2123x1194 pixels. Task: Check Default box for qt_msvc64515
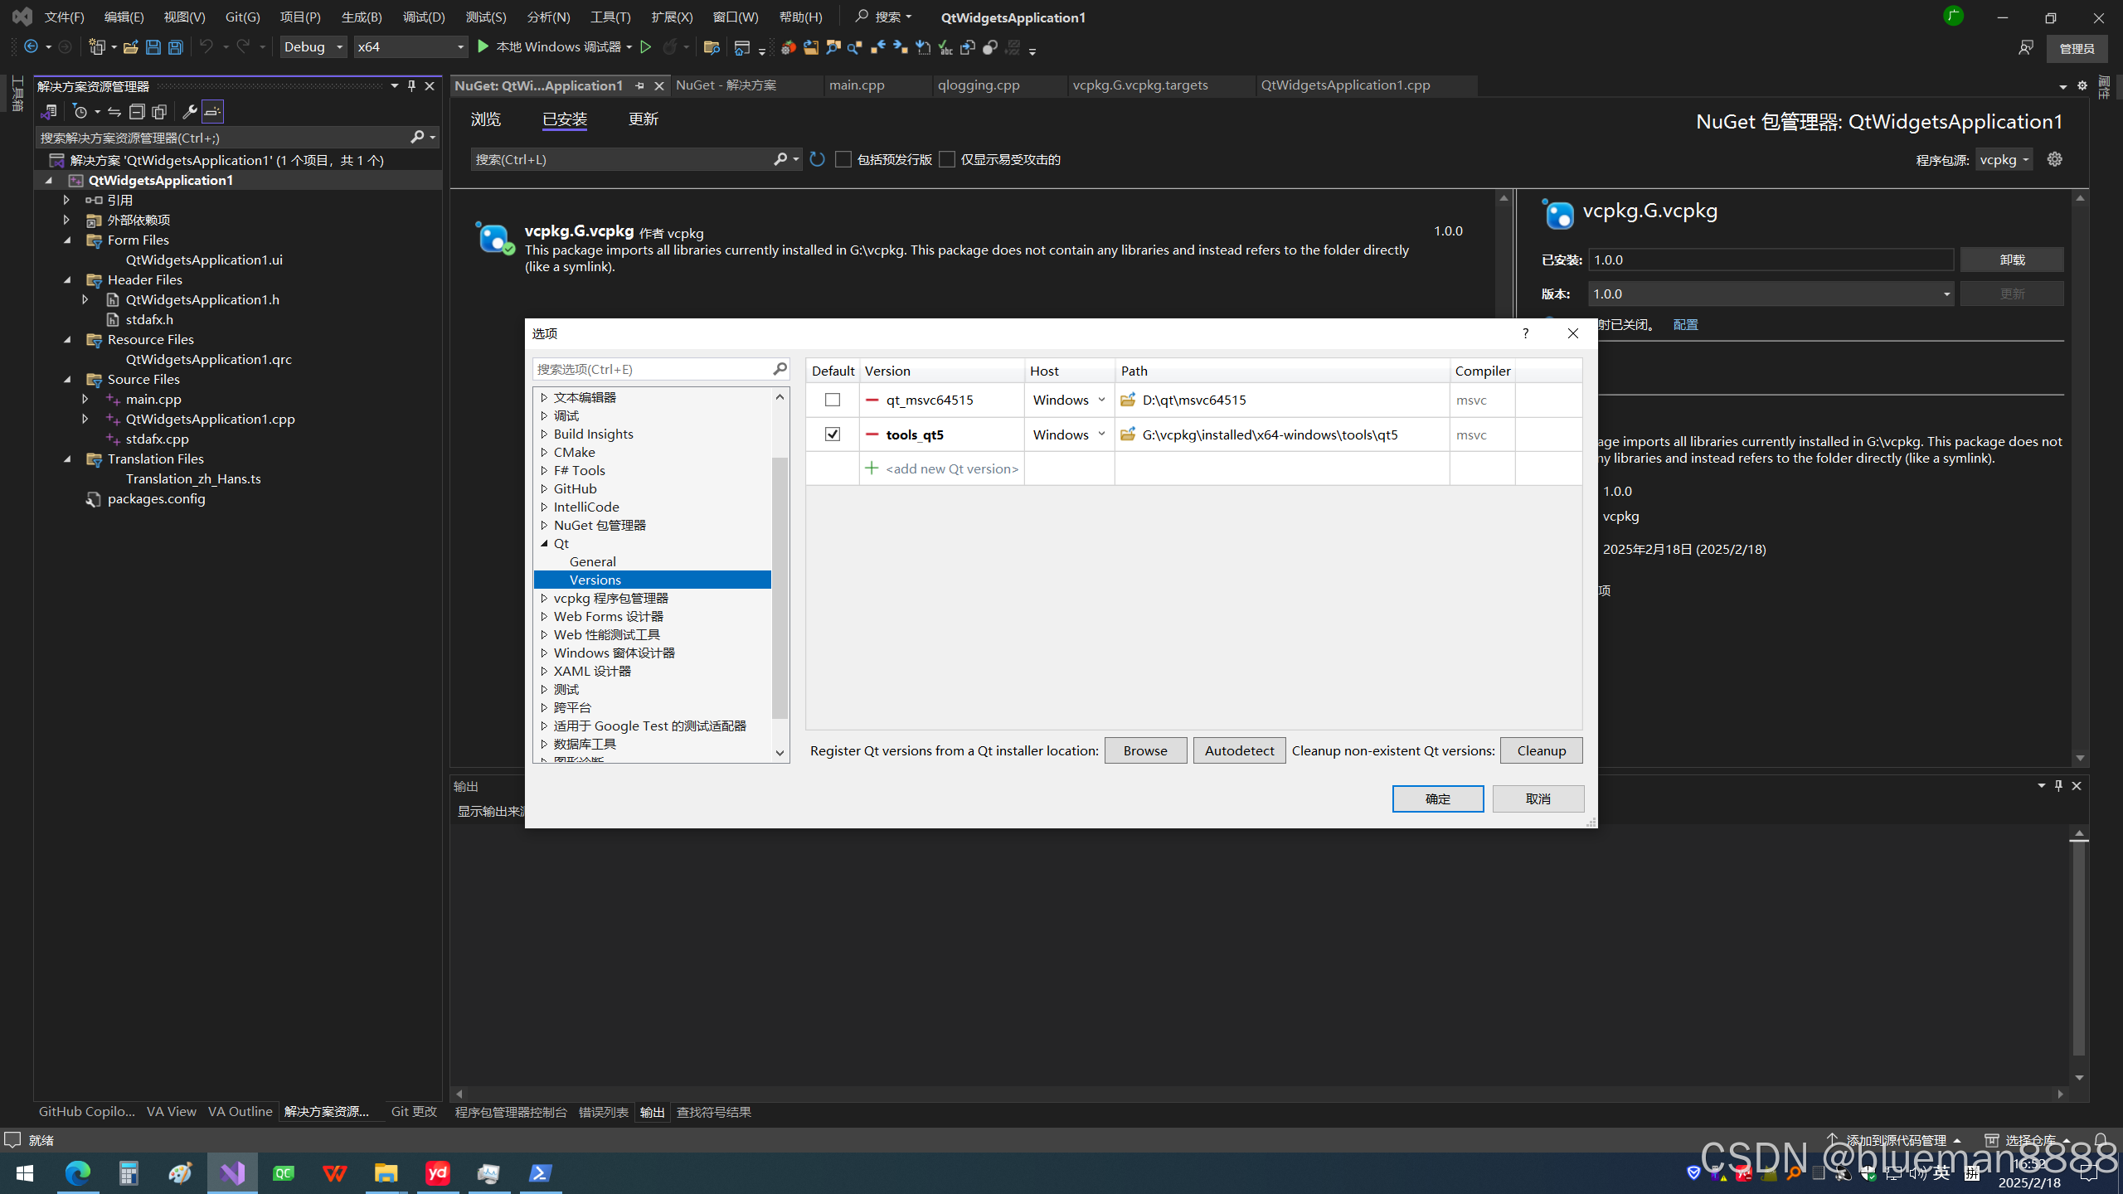(833, 400)
